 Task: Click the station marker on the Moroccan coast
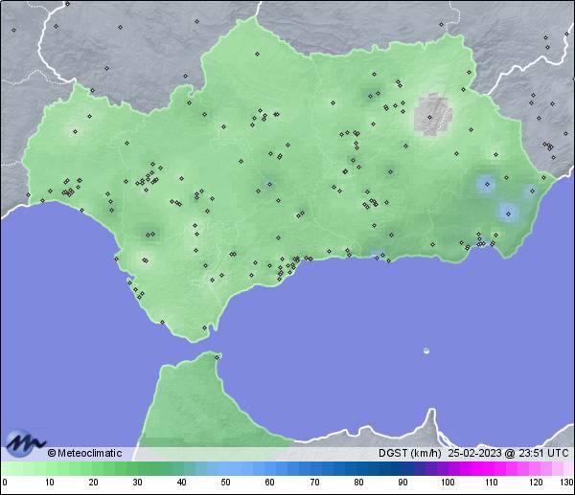coord(218,357)
